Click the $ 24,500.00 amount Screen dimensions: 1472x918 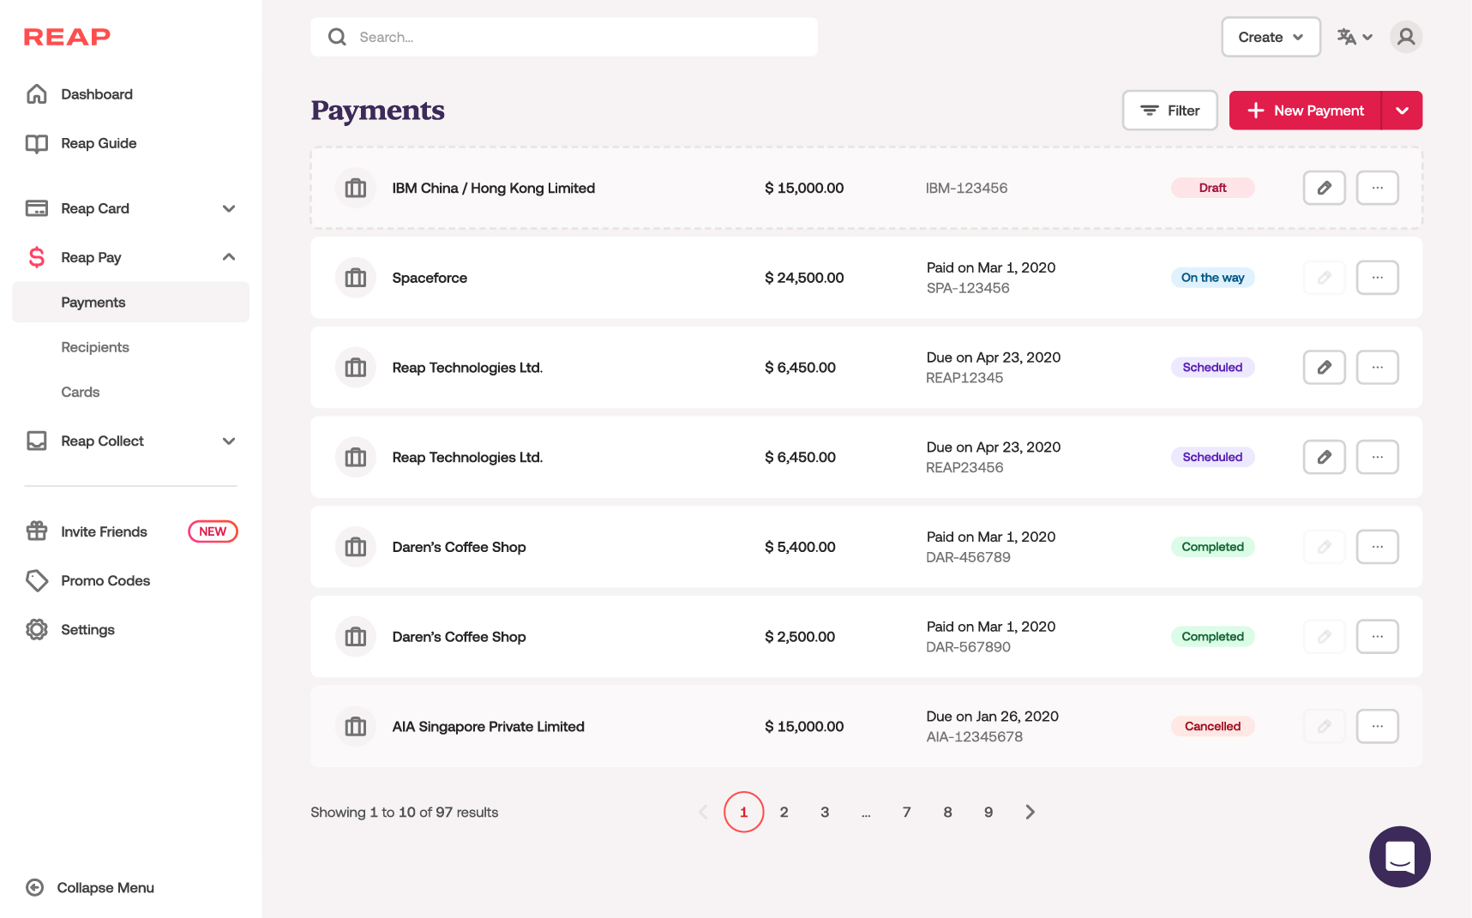[804, 278]
